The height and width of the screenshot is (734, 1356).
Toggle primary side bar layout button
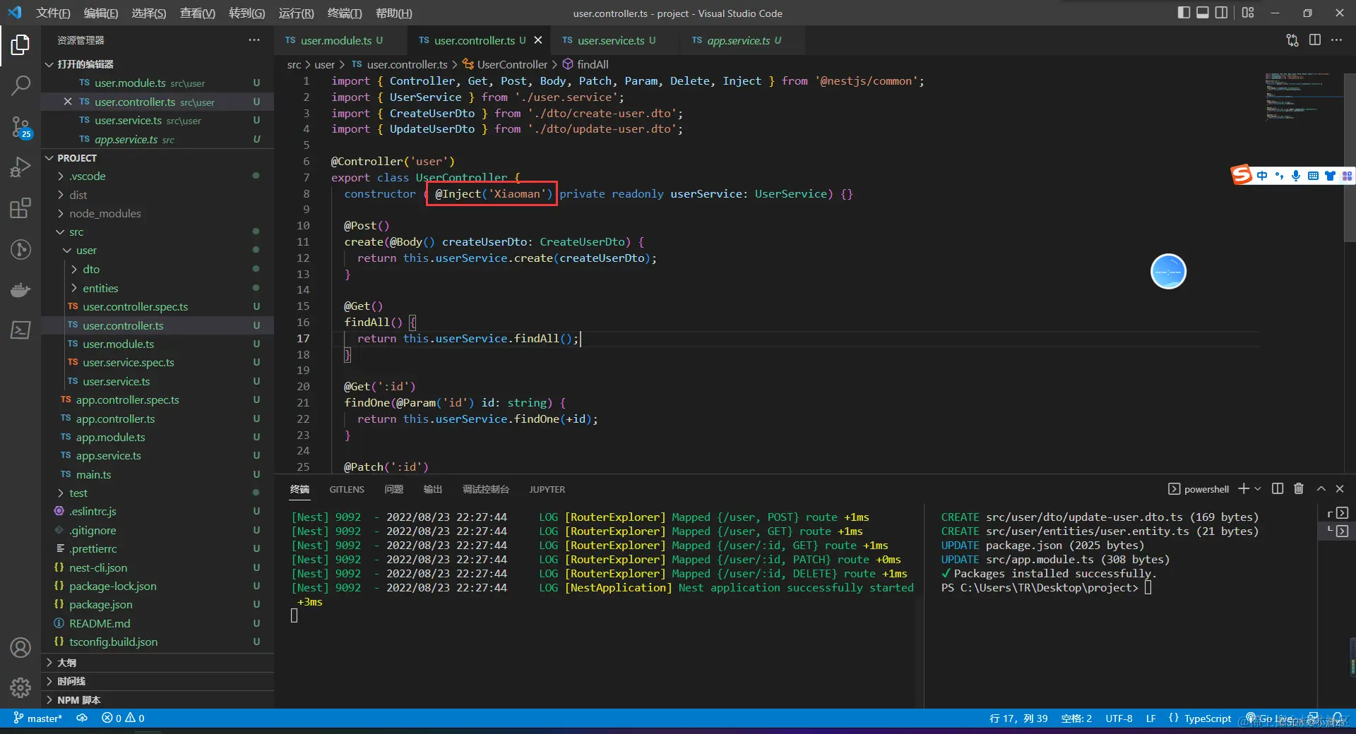(x=1184, y=13)
